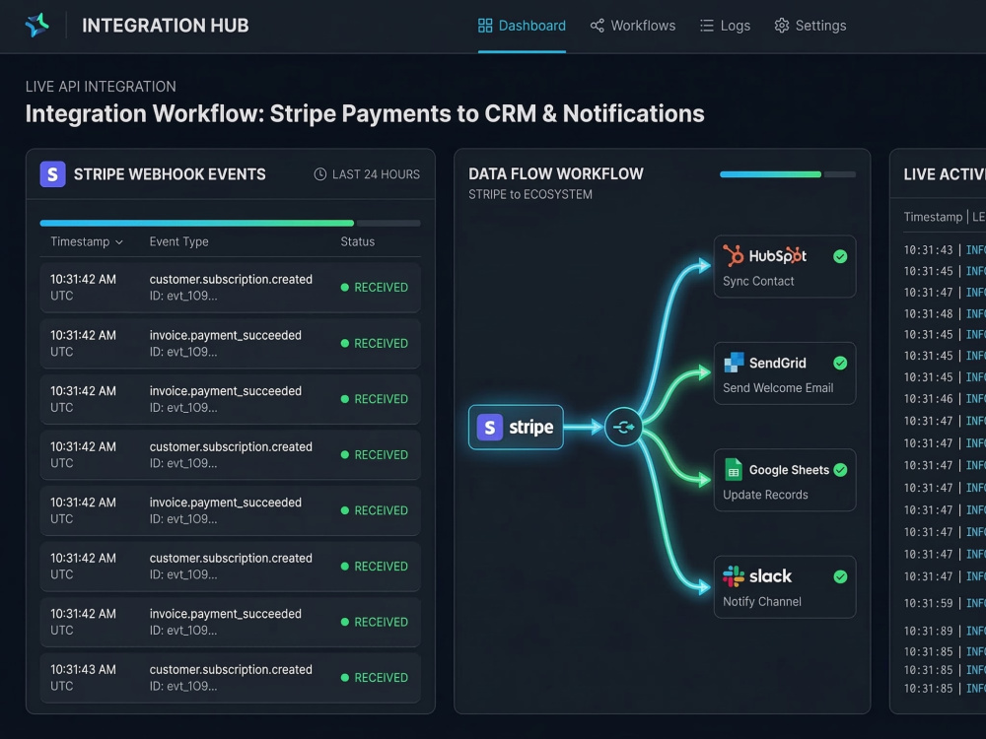This screenshot has width=986, height=739.
Task: Click the Google Sheets icon
Action: pos(734,469)
